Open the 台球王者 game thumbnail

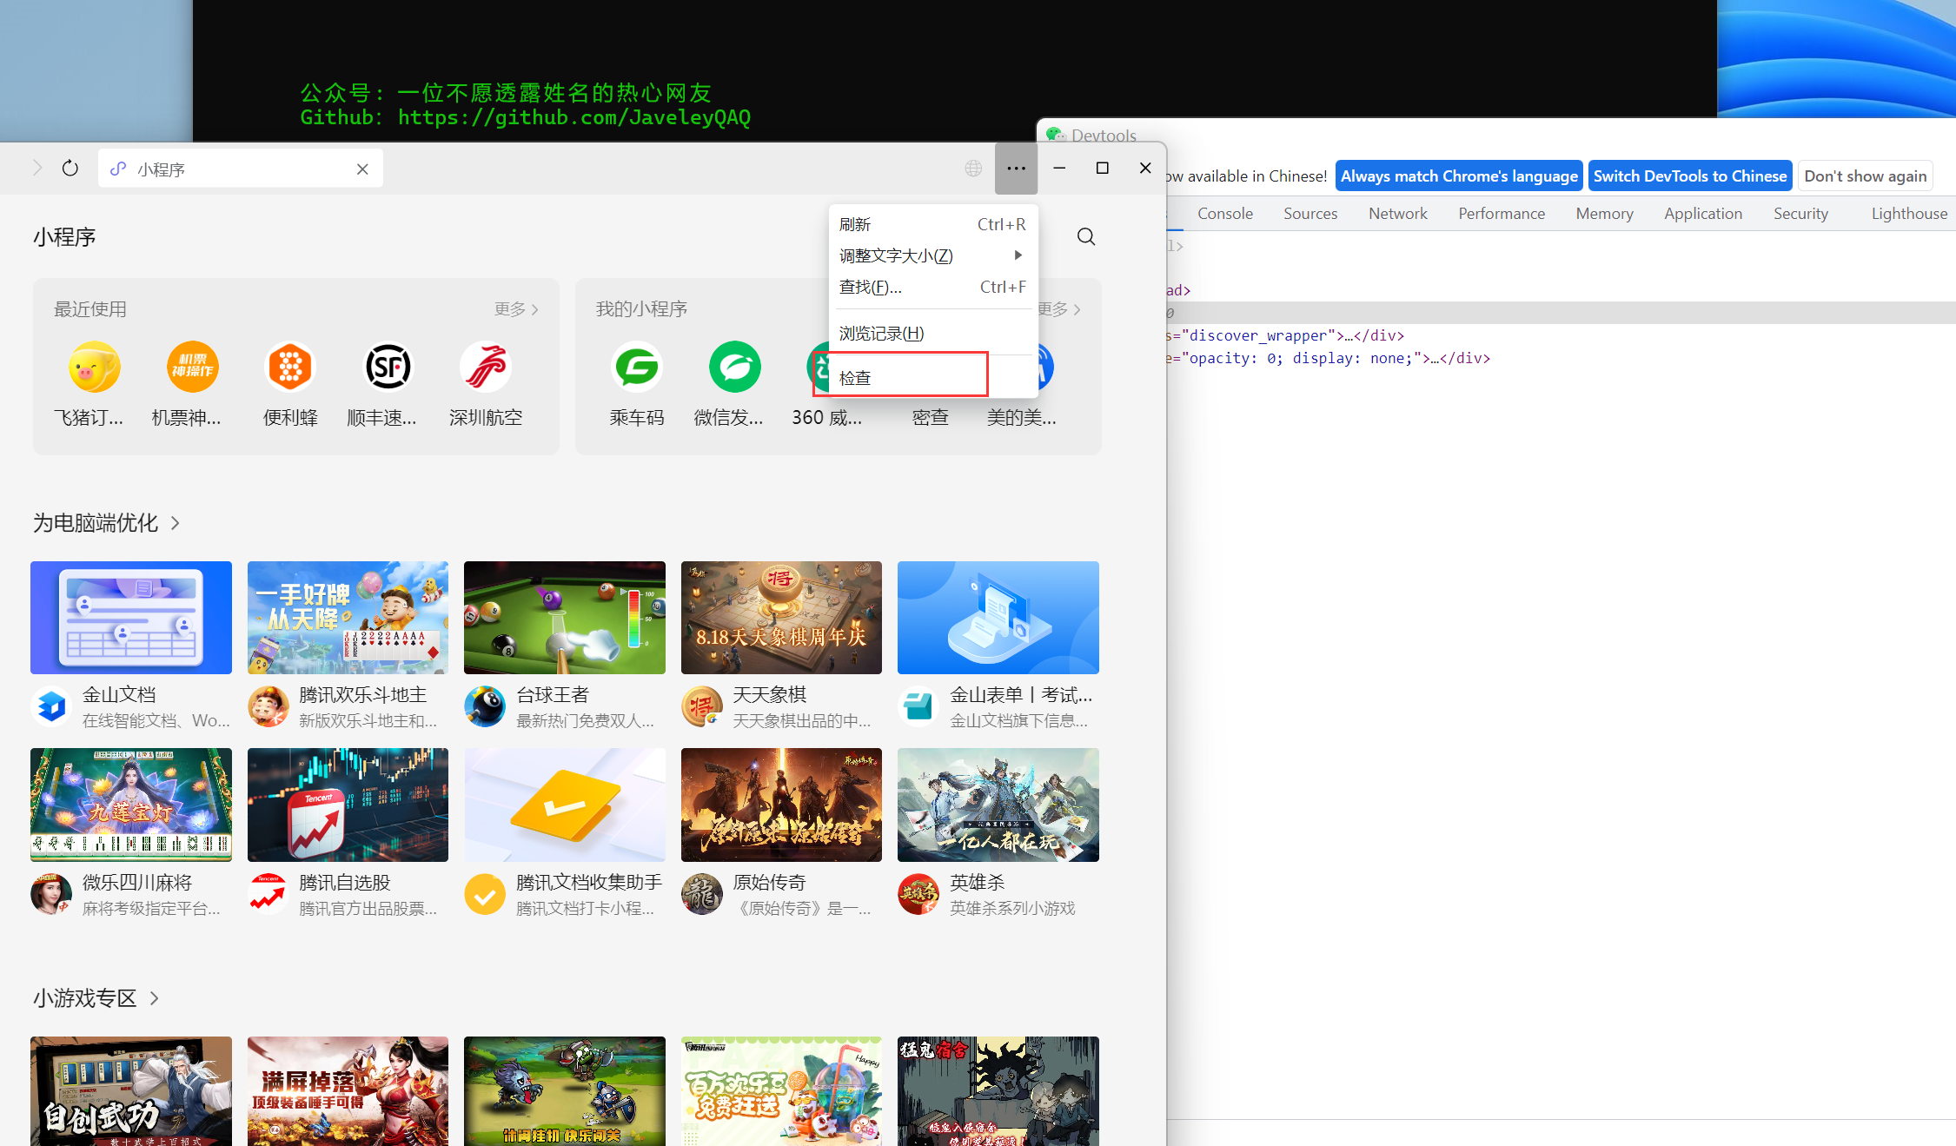[x=564, y=618]
